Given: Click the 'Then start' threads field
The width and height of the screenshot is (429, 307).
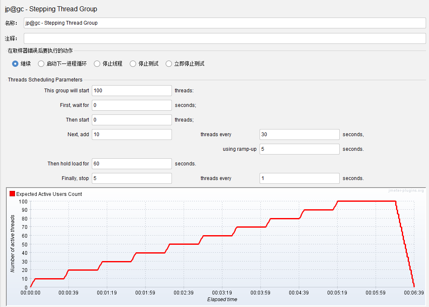Looking at the screenshot, I should click(x=131, y=120).
